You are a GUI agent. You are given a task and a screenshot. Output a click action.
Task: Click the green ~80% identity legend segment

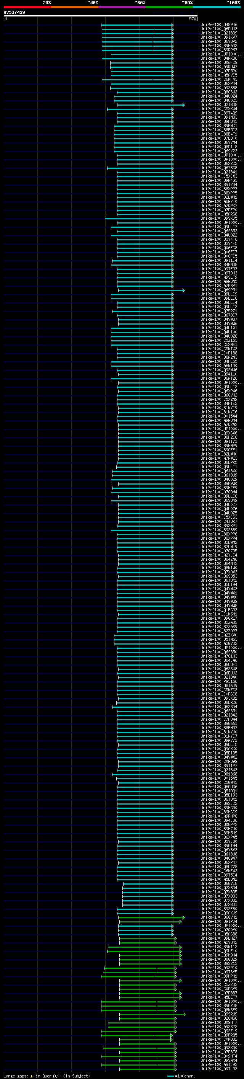(169, 7)
